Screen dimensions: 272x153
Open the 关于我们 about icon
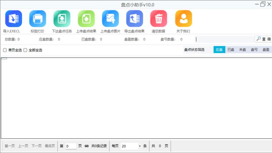[x=183, y=19]
